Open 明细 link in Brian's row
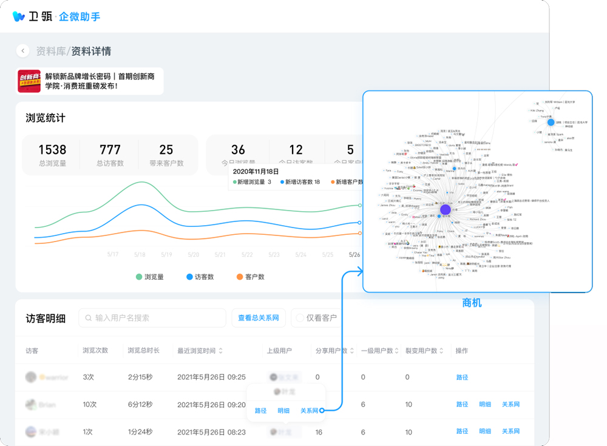The width and height of the screenshot is (607, 446). pos(485,405)
